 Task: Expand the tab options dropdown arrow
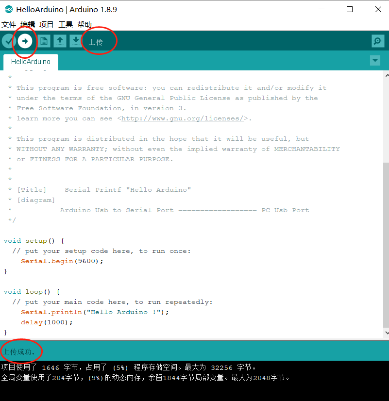(x=375, y=61)
